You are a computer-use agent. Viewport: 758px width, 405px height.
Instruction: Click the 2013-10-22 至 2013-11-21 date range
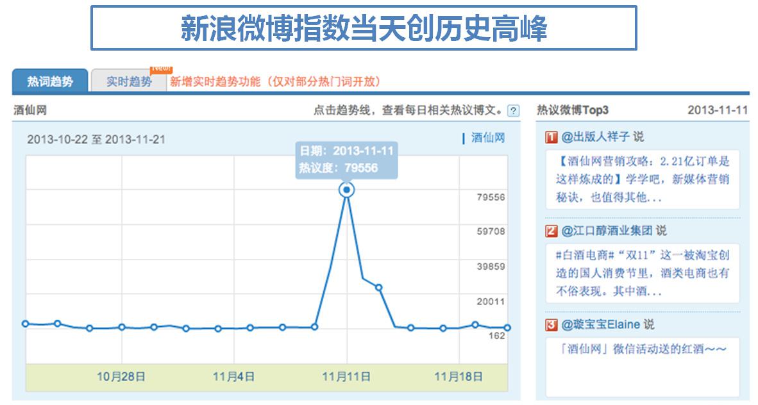(96, 140)
